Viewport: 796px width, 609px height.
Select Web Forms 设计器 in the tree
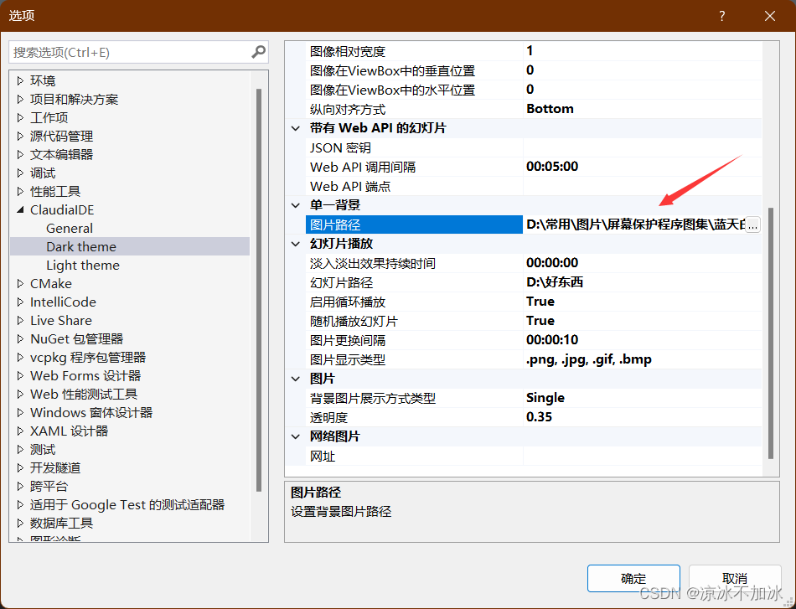pyautogui.click(x=85, y=375)
